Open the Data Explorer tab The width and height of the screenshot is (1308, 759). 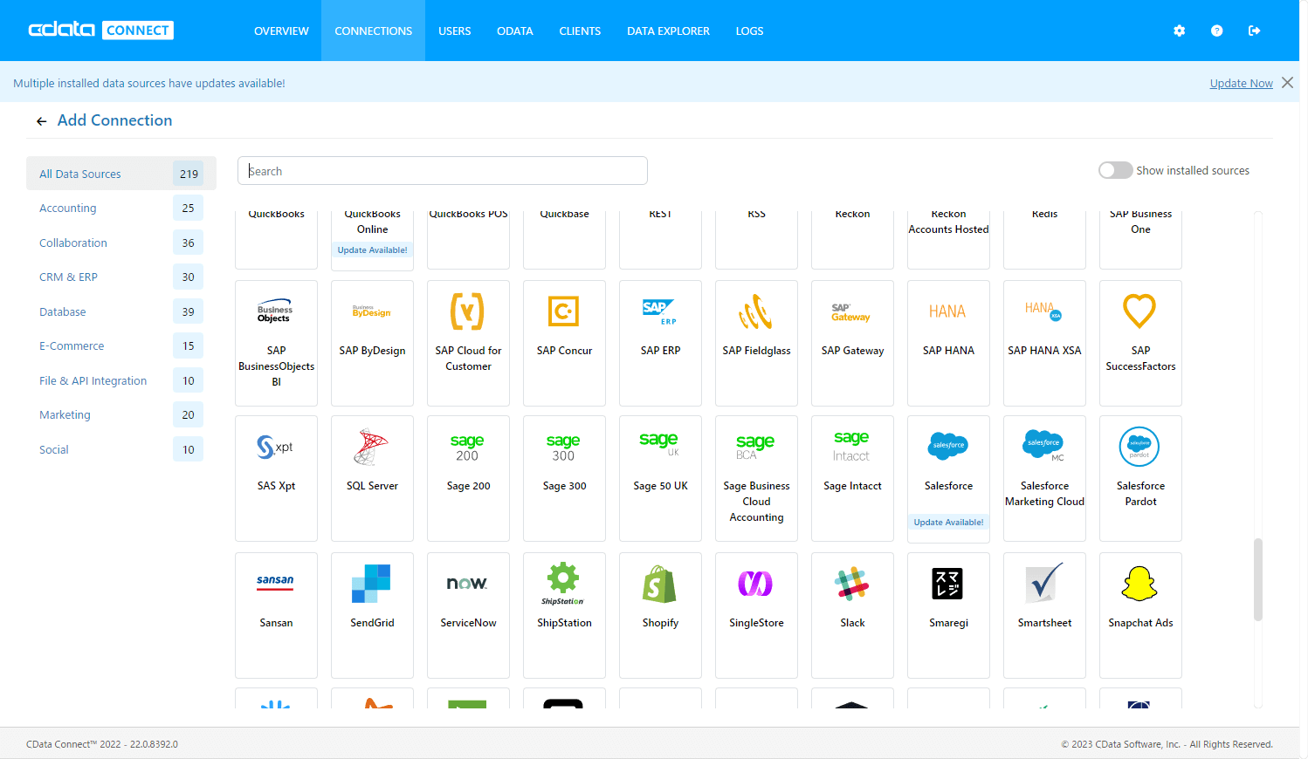pyautogui.click(x=668, y=31)
